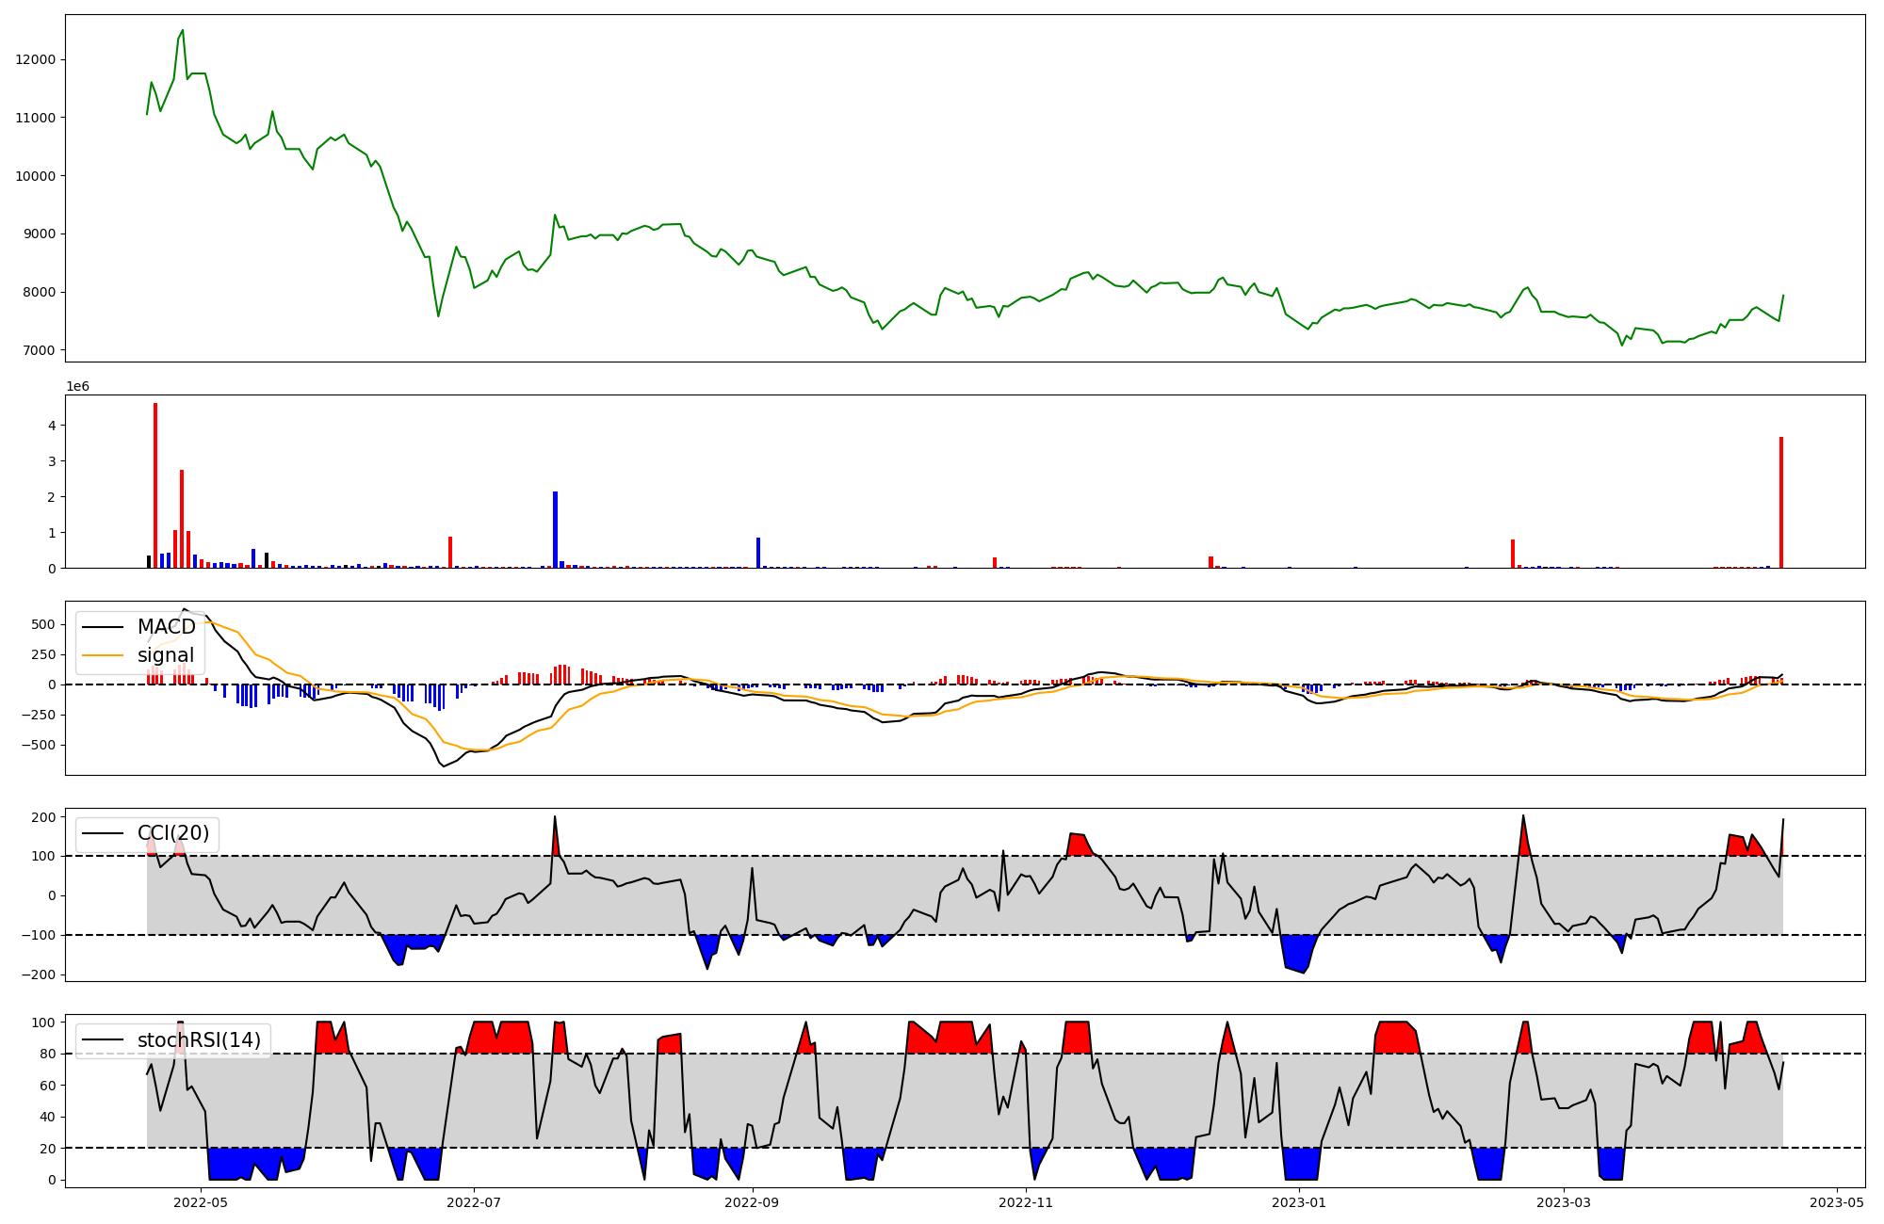Click the tall blue July 2022 volume bar
Viewport: 1884px width, 1224px height.
coord(556,529)
